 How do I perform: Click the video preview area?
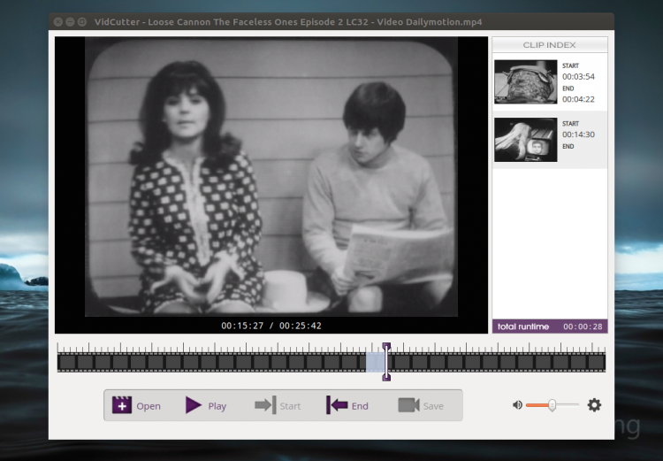click(x=271, y=177)
